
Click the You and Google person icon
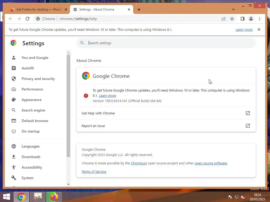click(14, 58)
